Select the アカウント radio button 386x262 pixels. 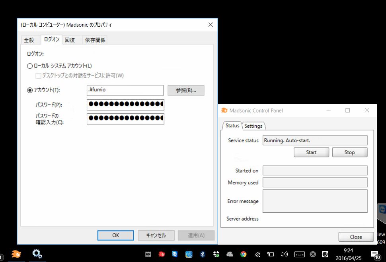[x=30, y=90]
